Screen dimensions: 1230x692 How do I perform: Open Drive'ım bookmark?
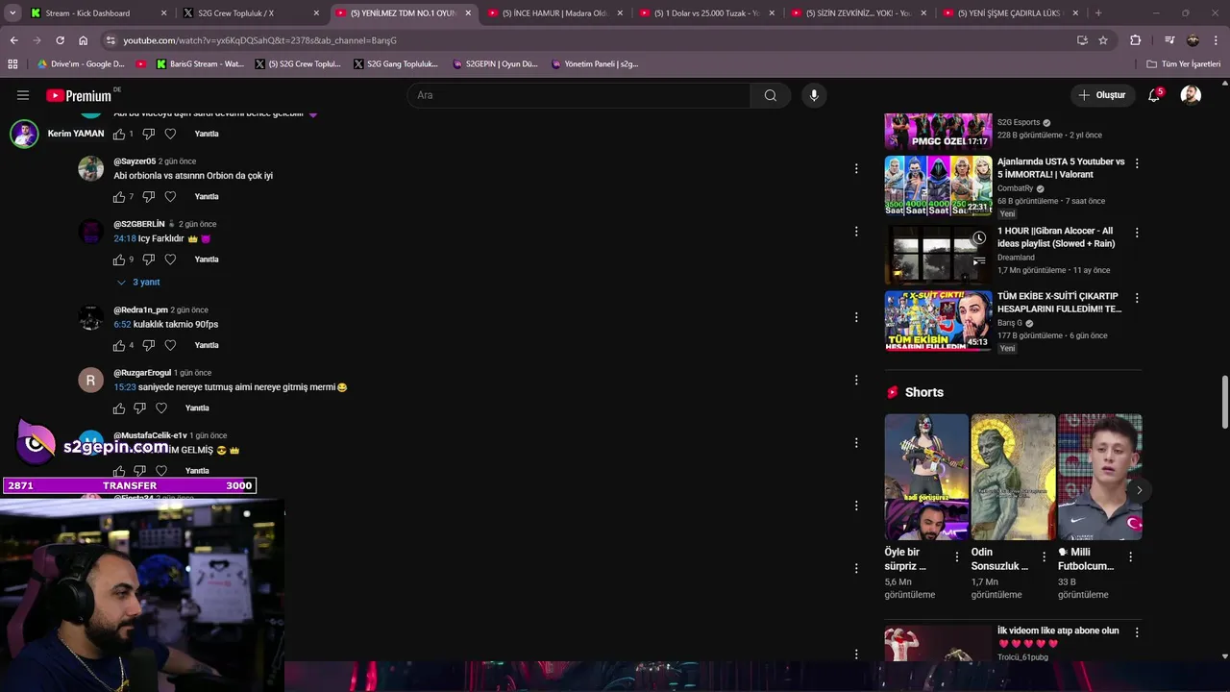click(x=81, y=64)
